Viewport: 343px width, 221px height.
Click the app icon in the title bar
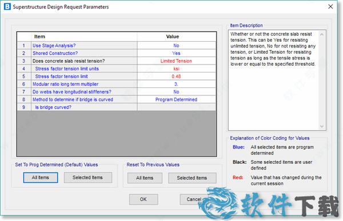pos(7,6)
